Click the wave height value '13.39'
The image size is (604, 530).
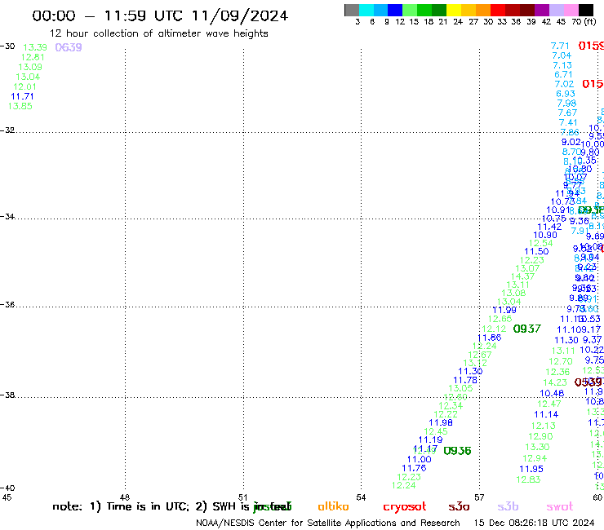click(x=35, y=47)
